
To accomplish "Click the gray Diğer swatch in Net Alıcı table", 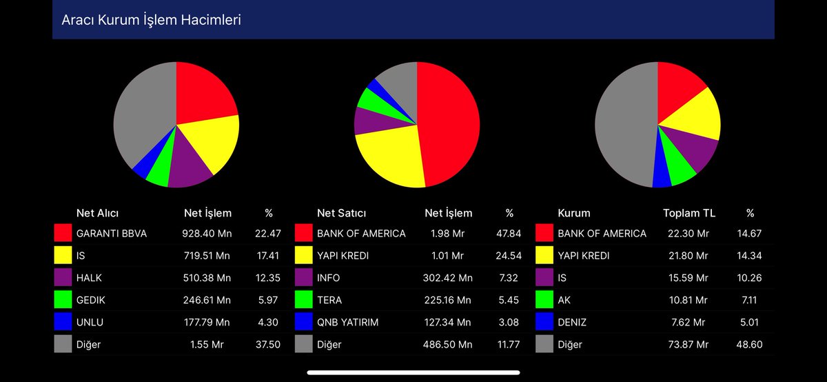I will (x=63, y=344).
